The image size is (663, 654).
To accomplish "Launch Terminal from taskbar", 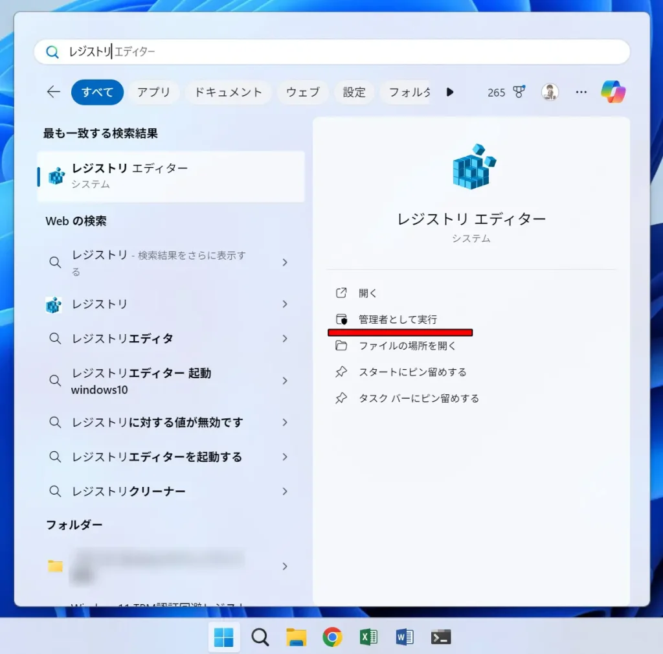I will [x=440, y=637].
